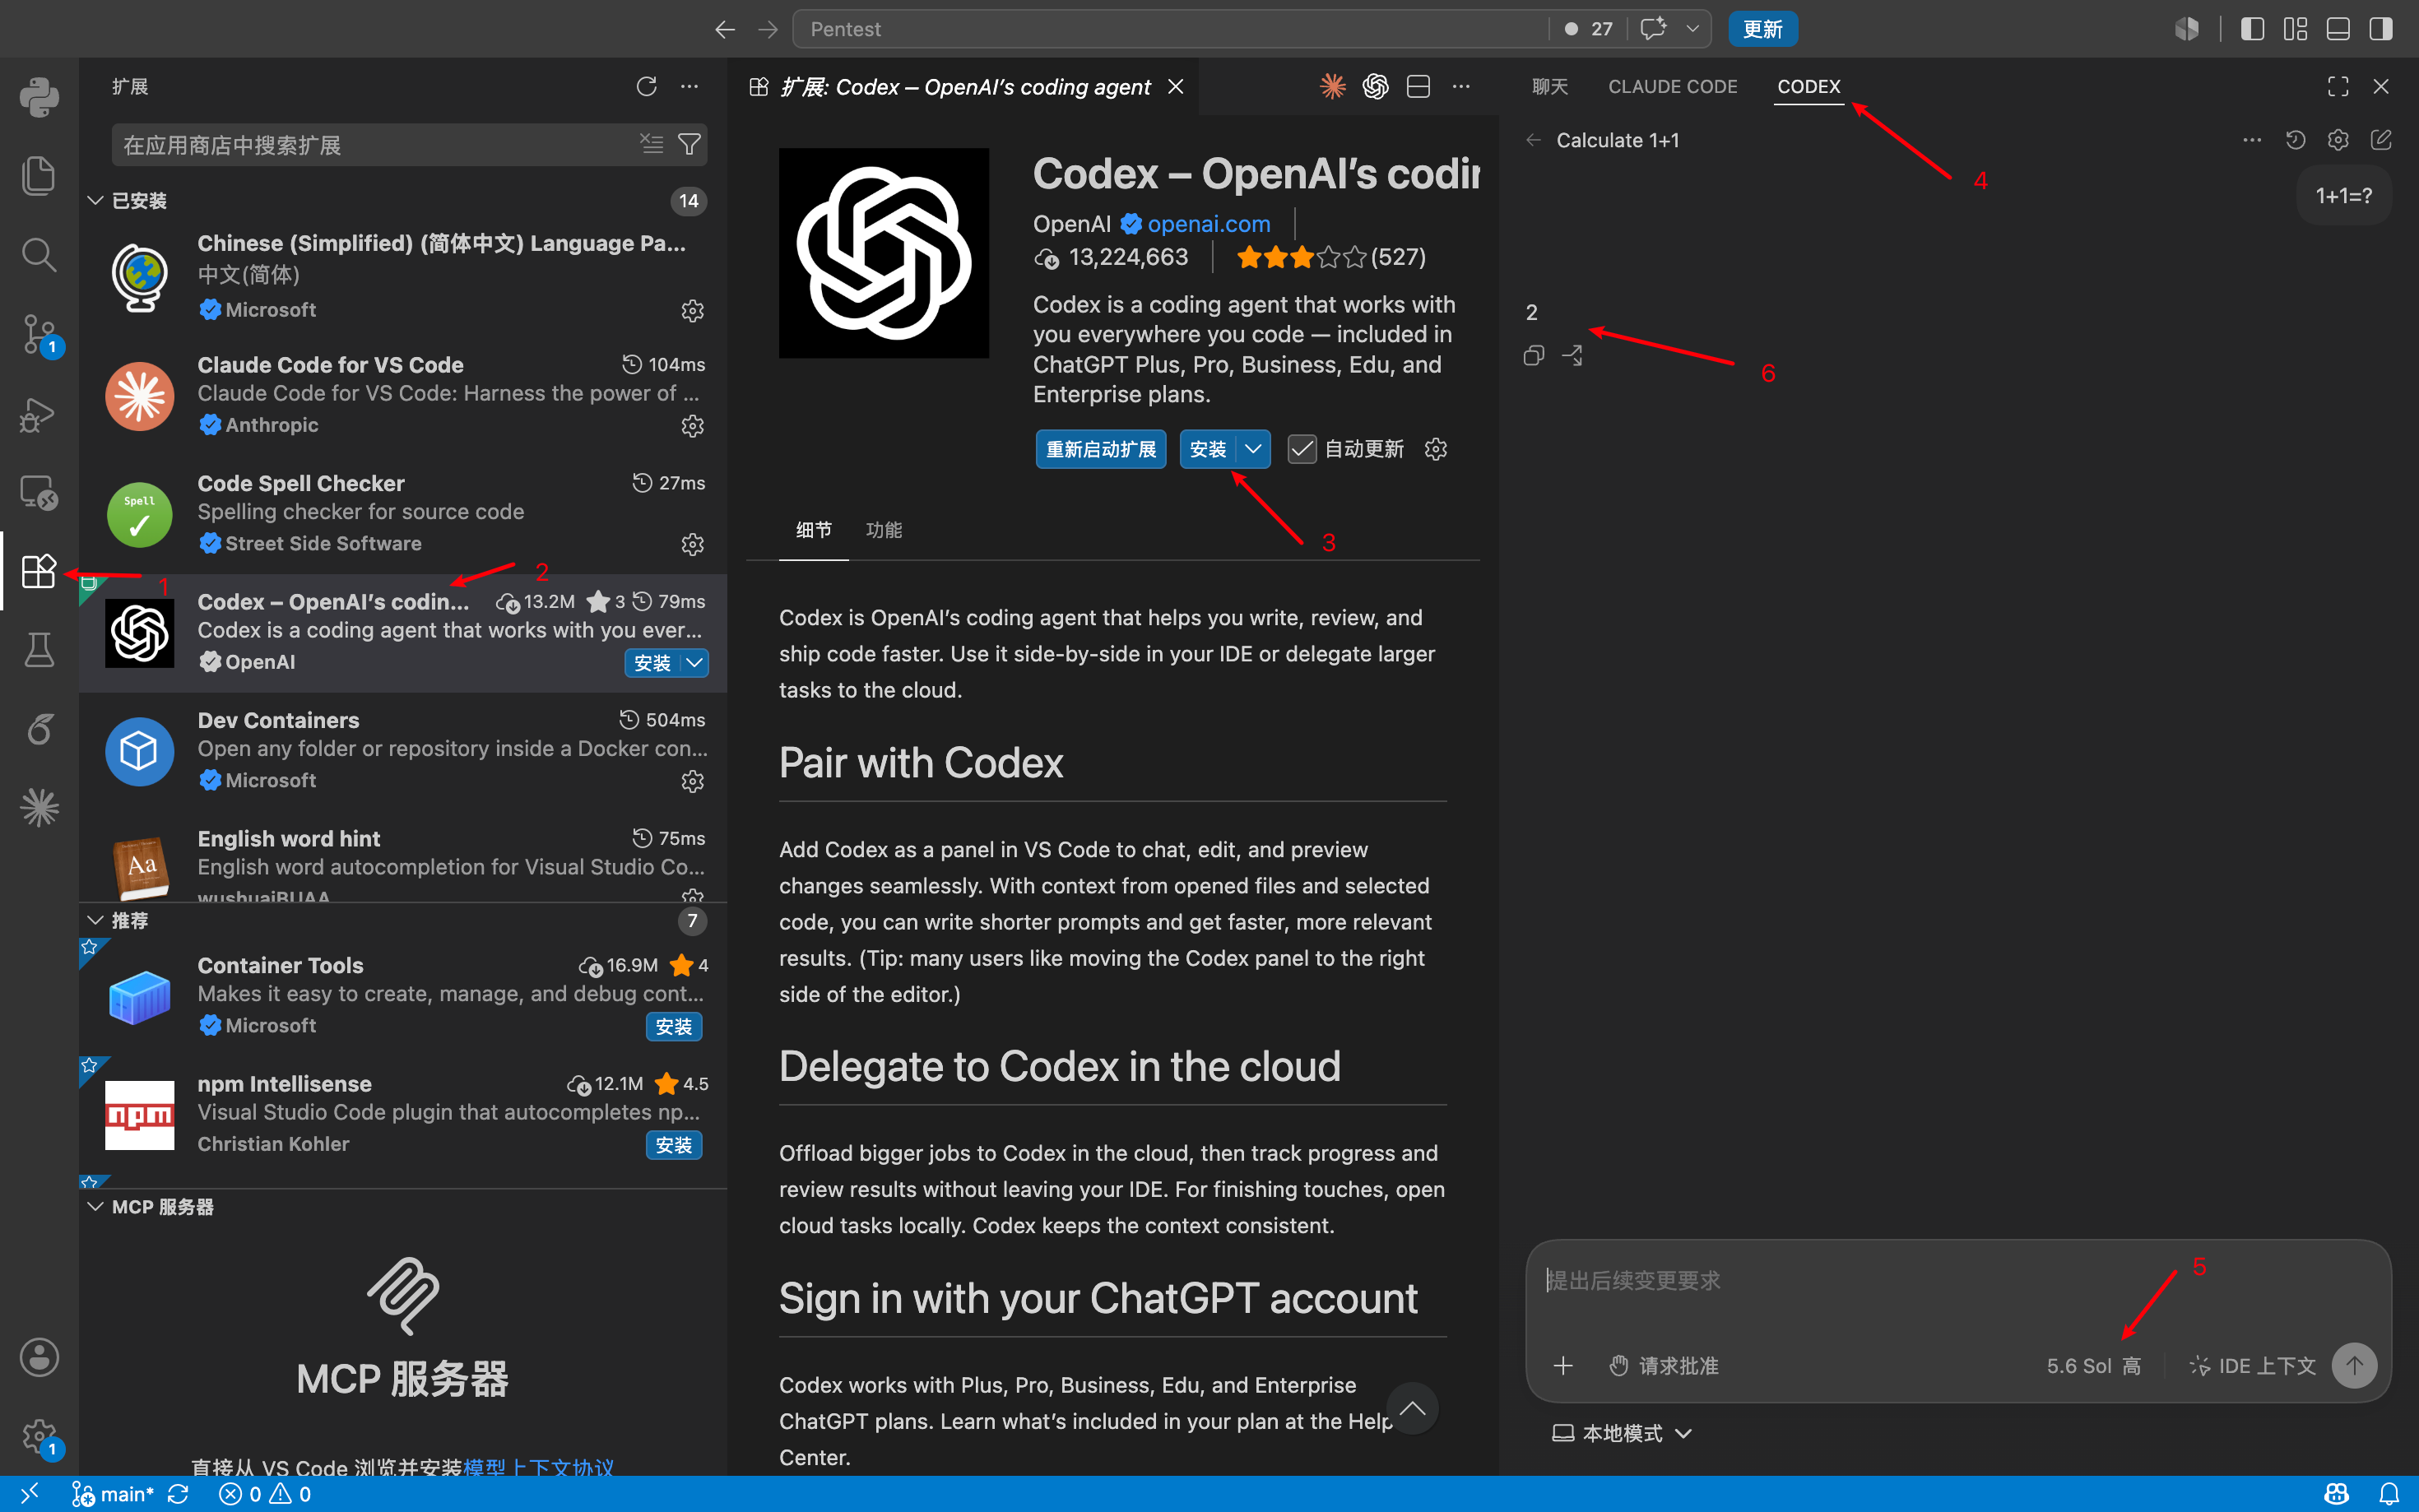Screen dimensions: 2419x1512
Task: Install the Container Tools extension
Action: 674,1027
